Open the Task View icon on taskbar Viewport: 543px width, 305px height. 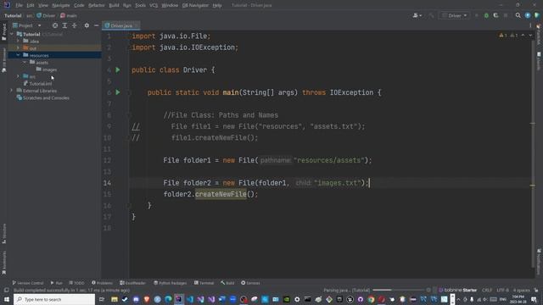[102, 299]
